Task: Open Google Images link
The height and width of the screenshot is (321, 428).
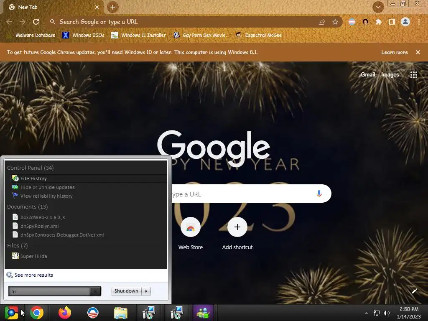Action: [390, 74]
